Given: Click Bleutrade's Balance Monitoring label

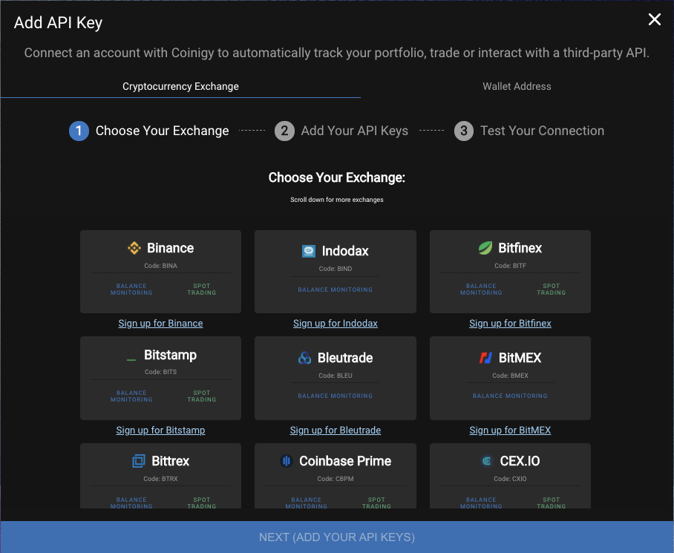Looking at the screenshot, I should 336,396.
